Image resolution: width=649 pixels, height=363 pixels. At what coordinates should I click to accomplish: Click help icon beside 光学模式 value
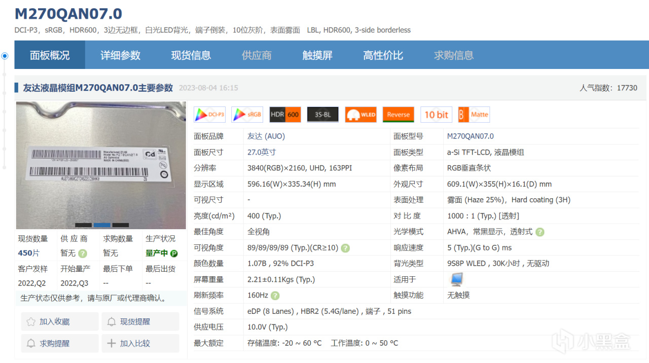tap(540, 232)
